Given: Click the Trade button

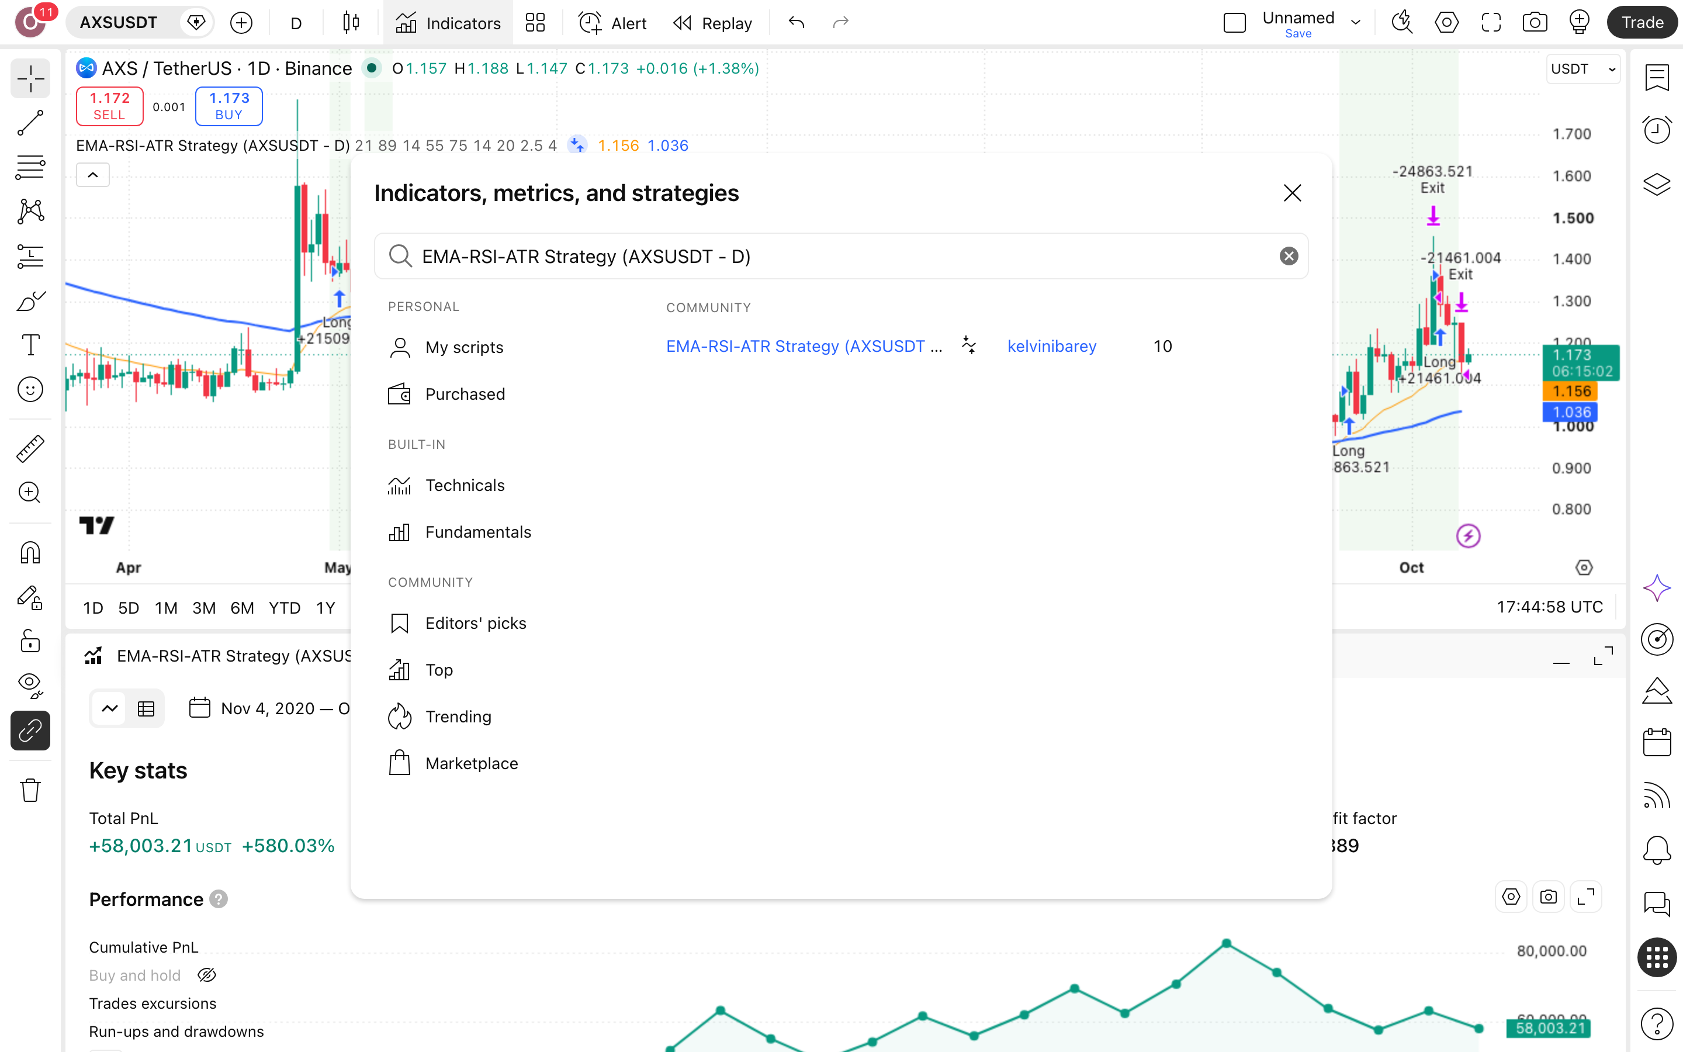Looking at the screenshot, I should pos(1642,23).
